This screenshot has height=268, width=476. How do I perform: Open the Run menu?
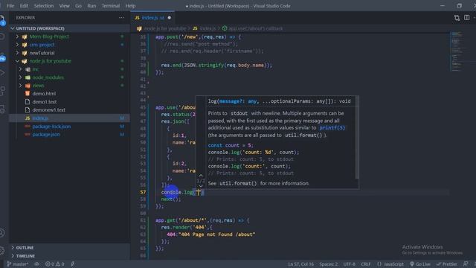[91, 6]
